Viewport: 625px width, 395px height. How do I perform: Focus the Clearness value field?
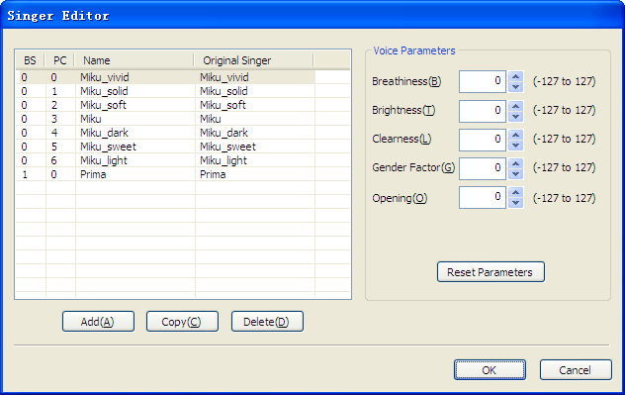pyautogui.click(x=483, y=140)
